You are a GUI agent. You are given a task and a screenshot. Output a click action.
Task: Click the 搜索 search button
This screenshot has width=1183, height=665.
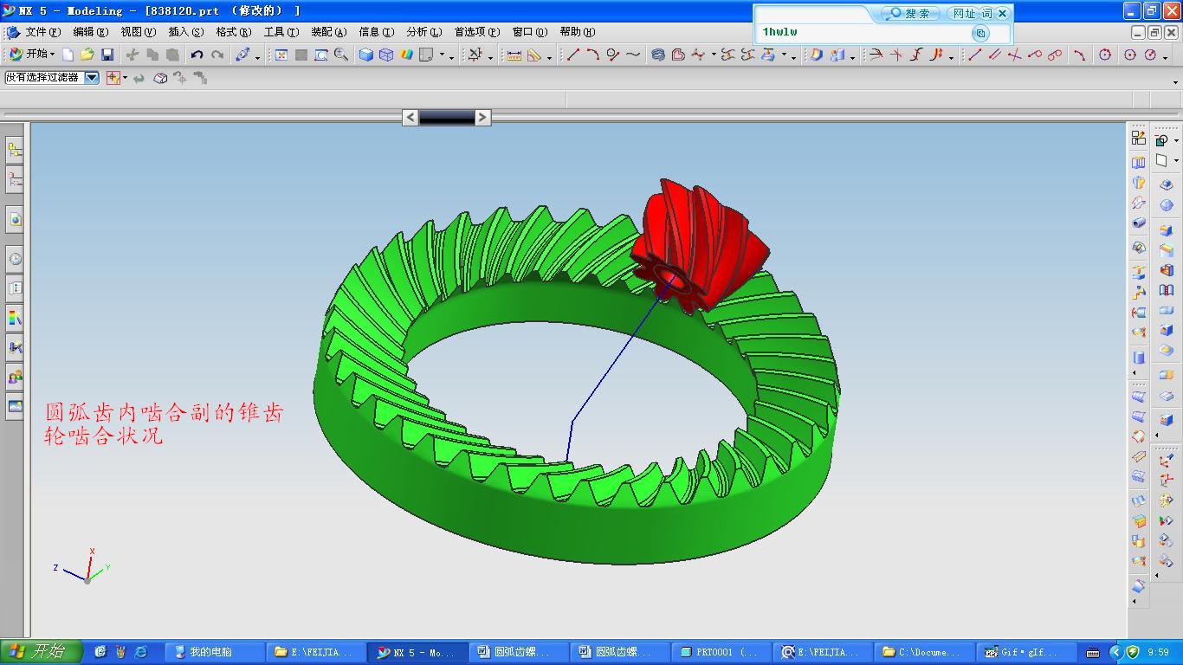click(x=909, y=13)
